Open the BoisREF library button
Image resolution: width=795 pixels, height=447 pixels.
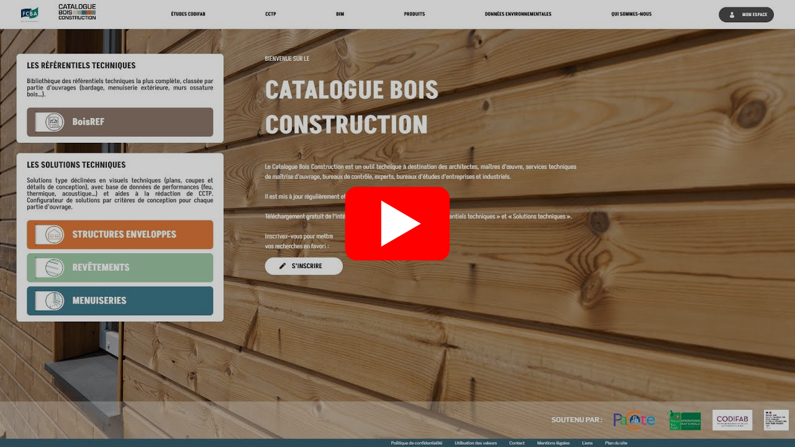[x=120, y=122]
